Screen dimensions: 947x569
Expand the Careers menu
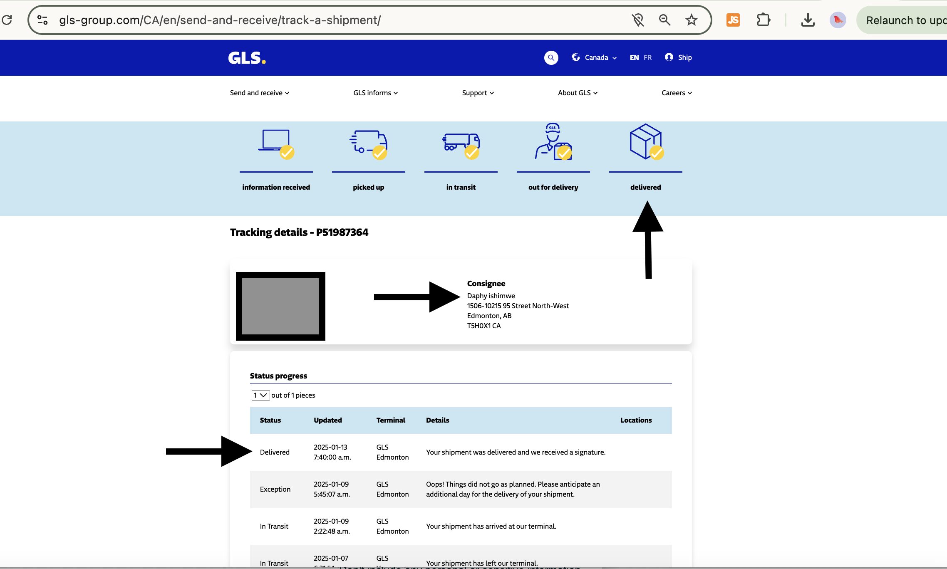tap(677, 93)
